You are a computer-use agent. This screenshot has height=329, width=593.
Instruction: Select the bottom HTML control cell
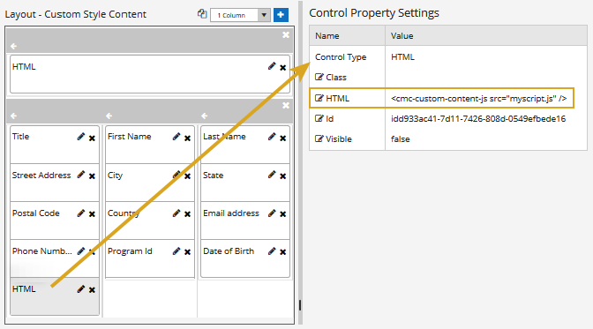point(55,296)
